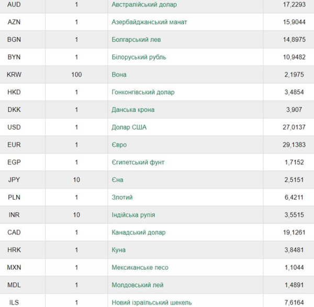This screenshot has height=307, width=314.
Task: Open the Долар США link
Action: pyautogui.click(x=129, y=127)
